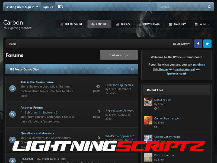This screenshot has height=163, width=217.
Task: Click the speech bubble icon beside 'Another Forum'
Action: pos(12,114)
